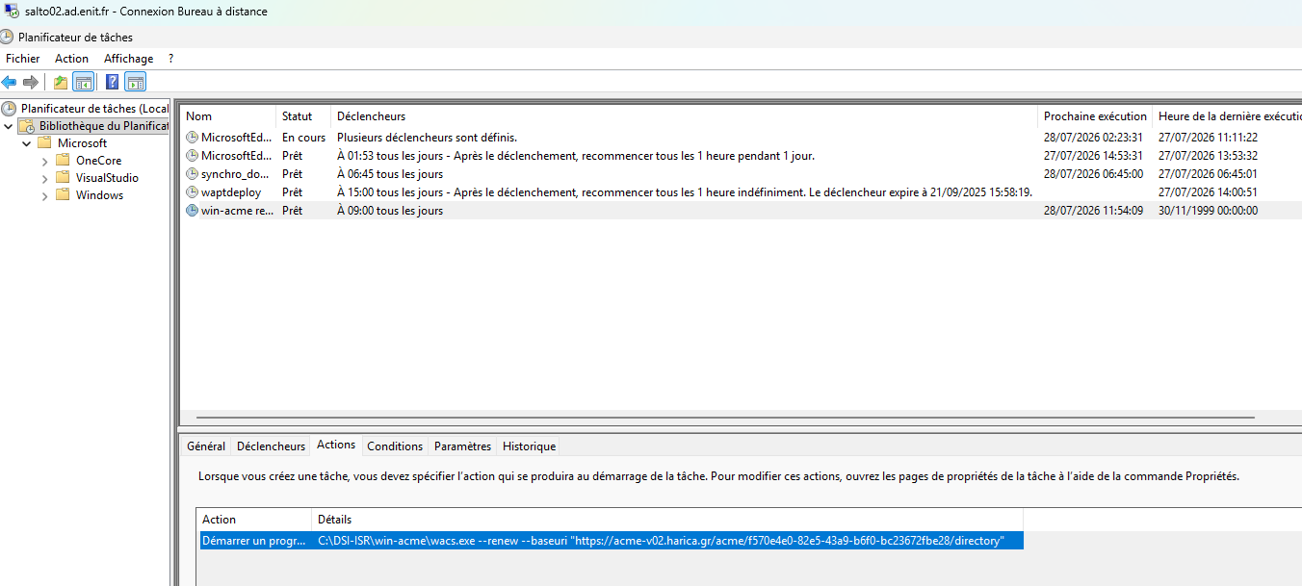Open the Paramètres tab
1302x586 pixels.
coord(463,446)
